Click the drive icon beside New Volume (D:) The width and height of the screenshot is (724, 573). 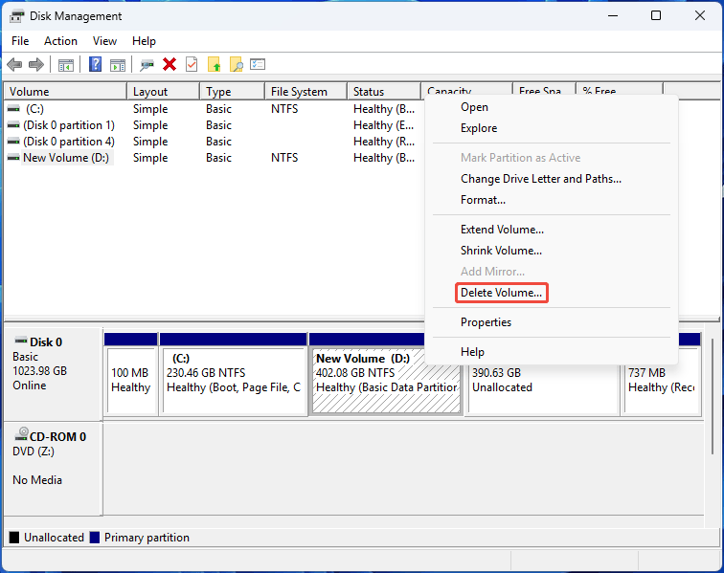(13, 157)
